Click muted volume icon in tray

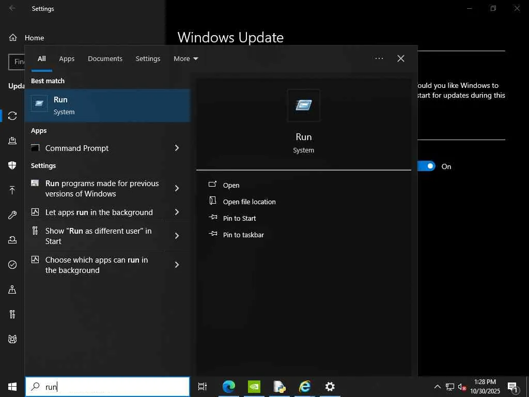click(x=462, y=387)
